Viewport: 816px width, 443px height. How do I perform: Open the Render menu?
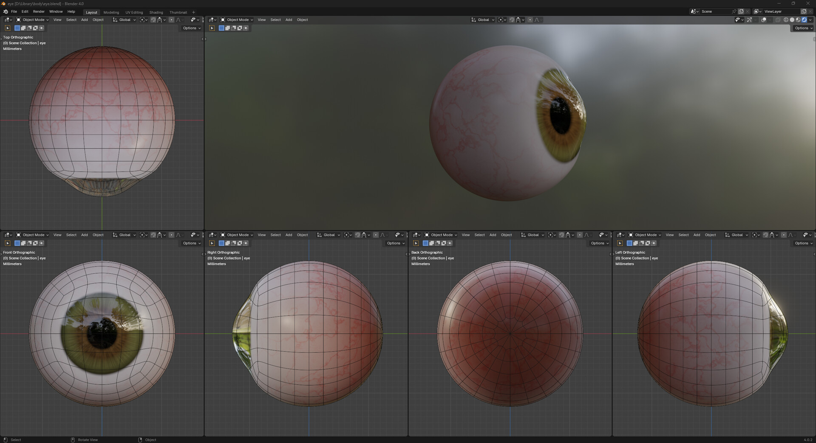[39, 11]
